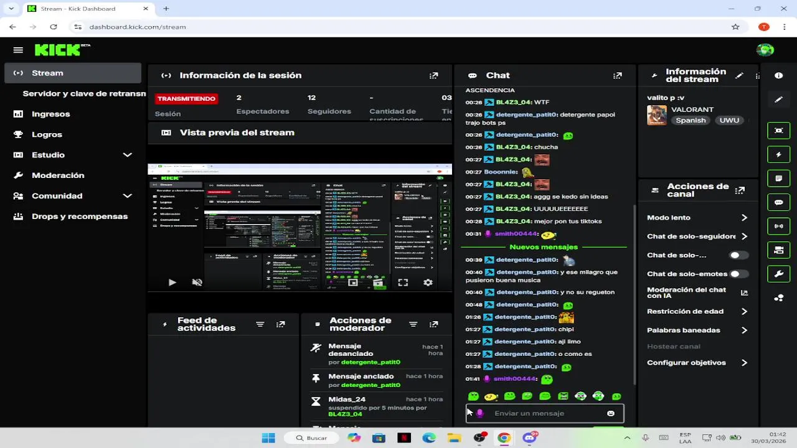The height and width of the screenshot is (448, 797).
Task: Click the first quick emote below chat
Action: (x=473, y=396)
